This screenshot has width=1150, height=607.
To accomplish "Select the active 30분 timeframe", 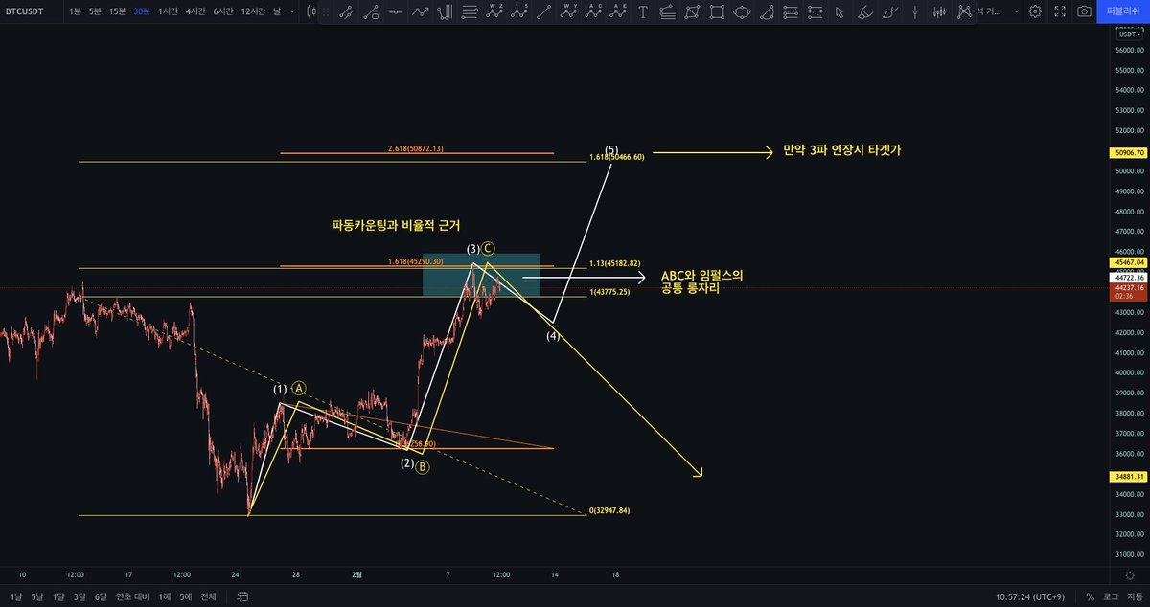I will (x=142, y=11).
